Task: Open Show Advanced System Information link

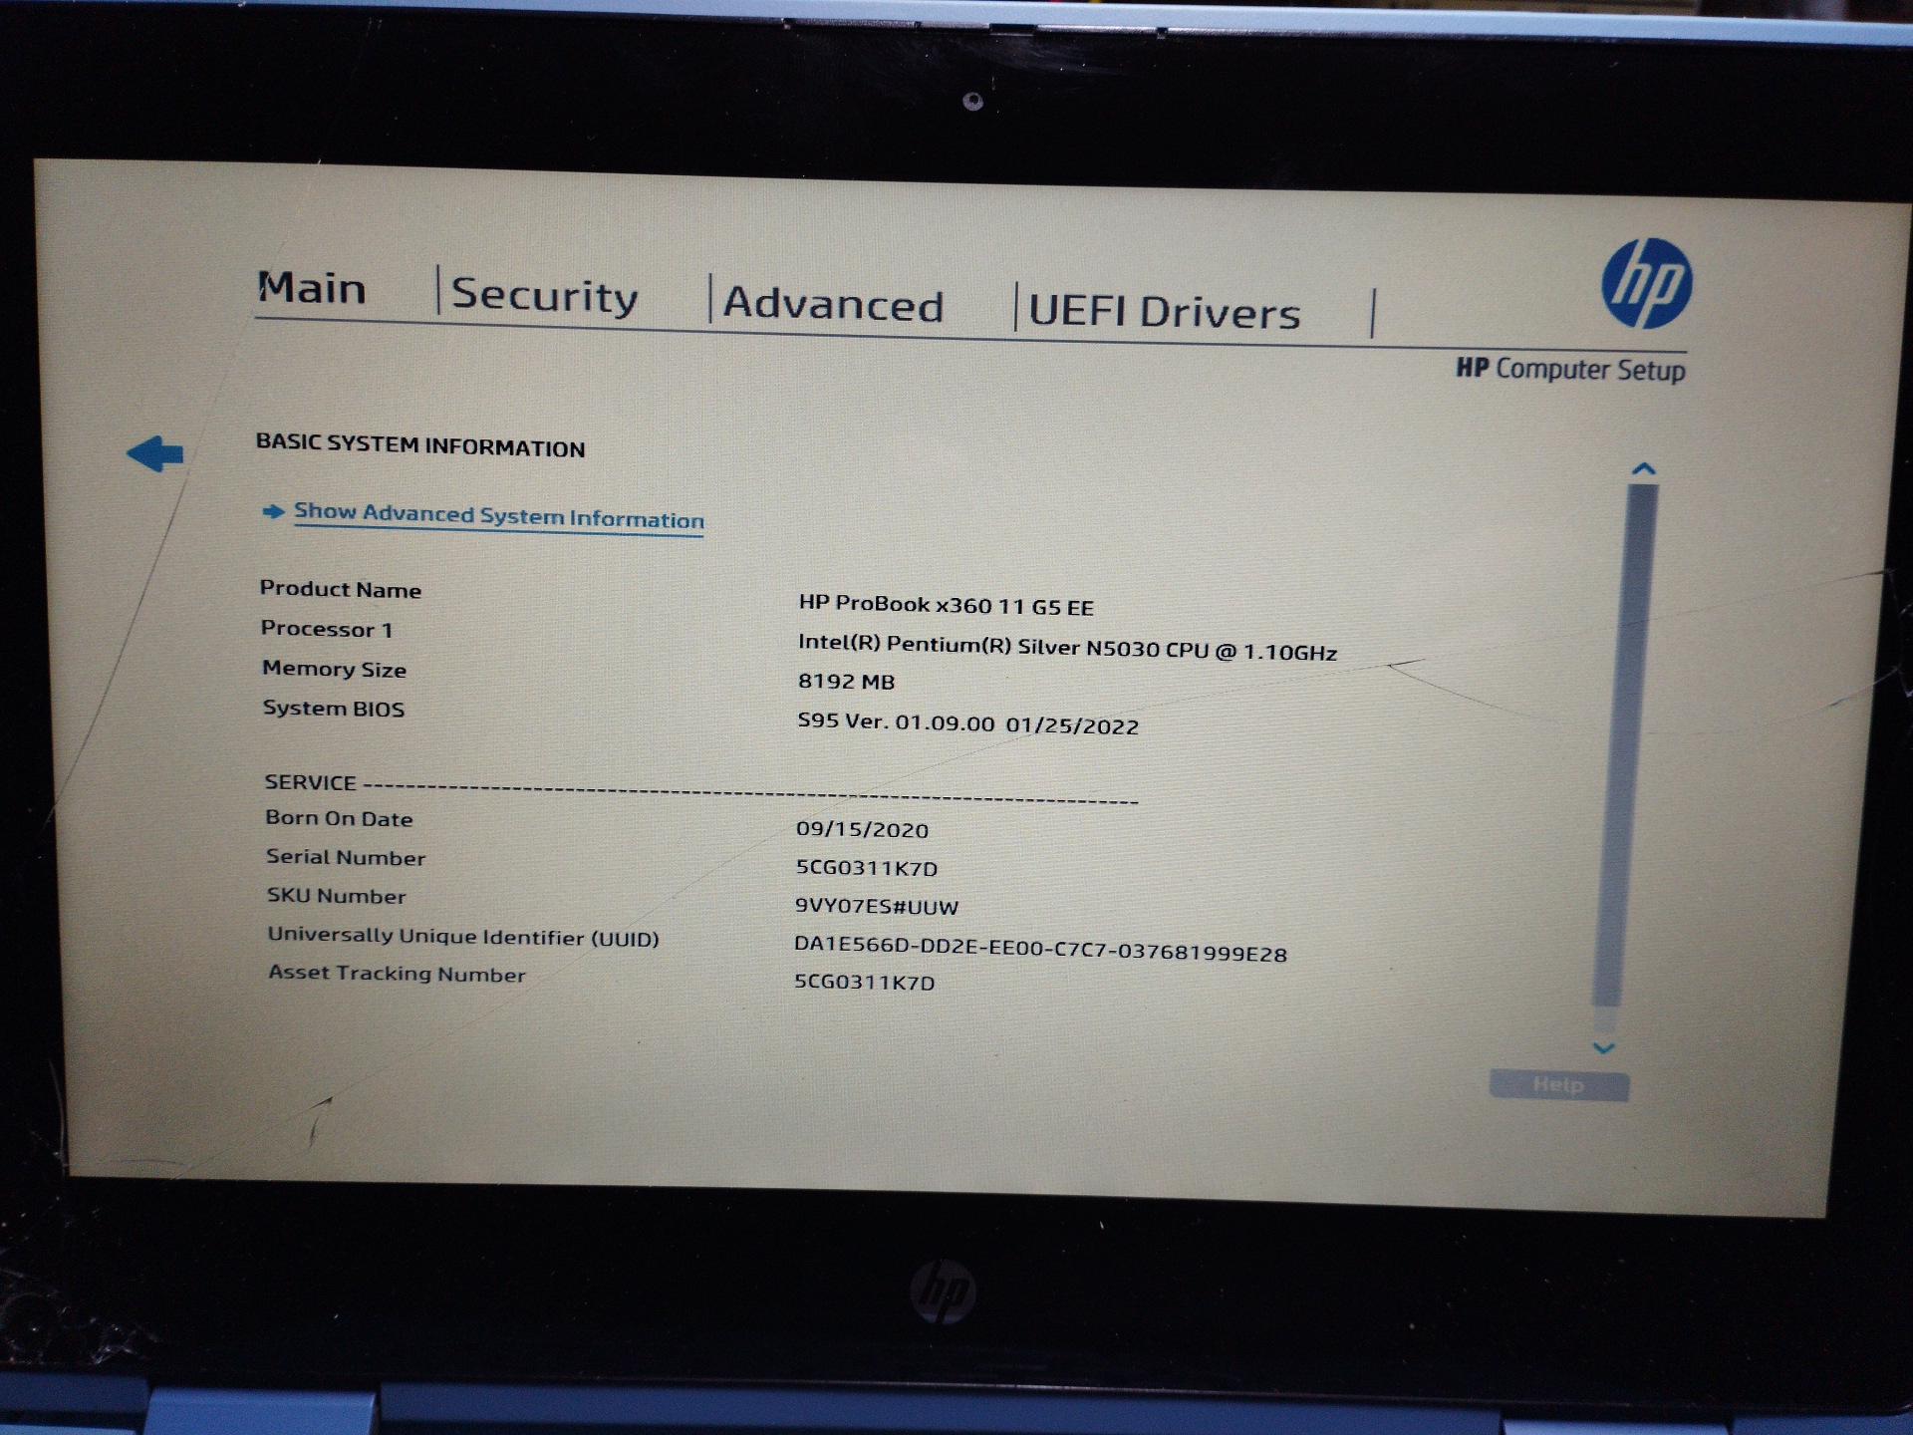Action: pos(498,515)
